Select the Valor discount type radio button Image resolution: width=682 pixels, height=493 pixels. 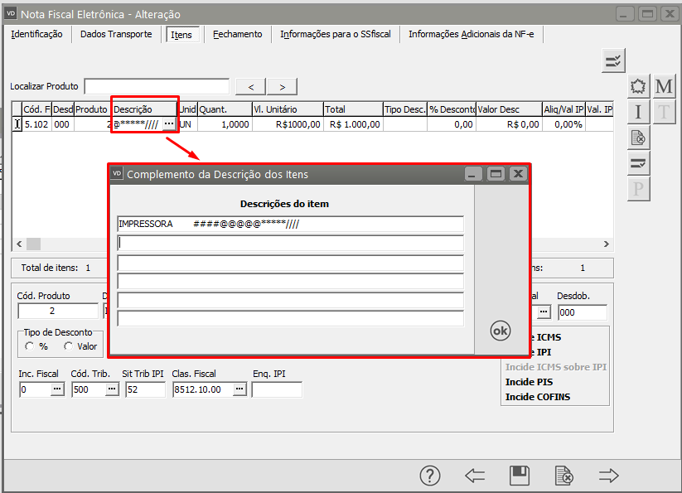[x=69, y=346]
